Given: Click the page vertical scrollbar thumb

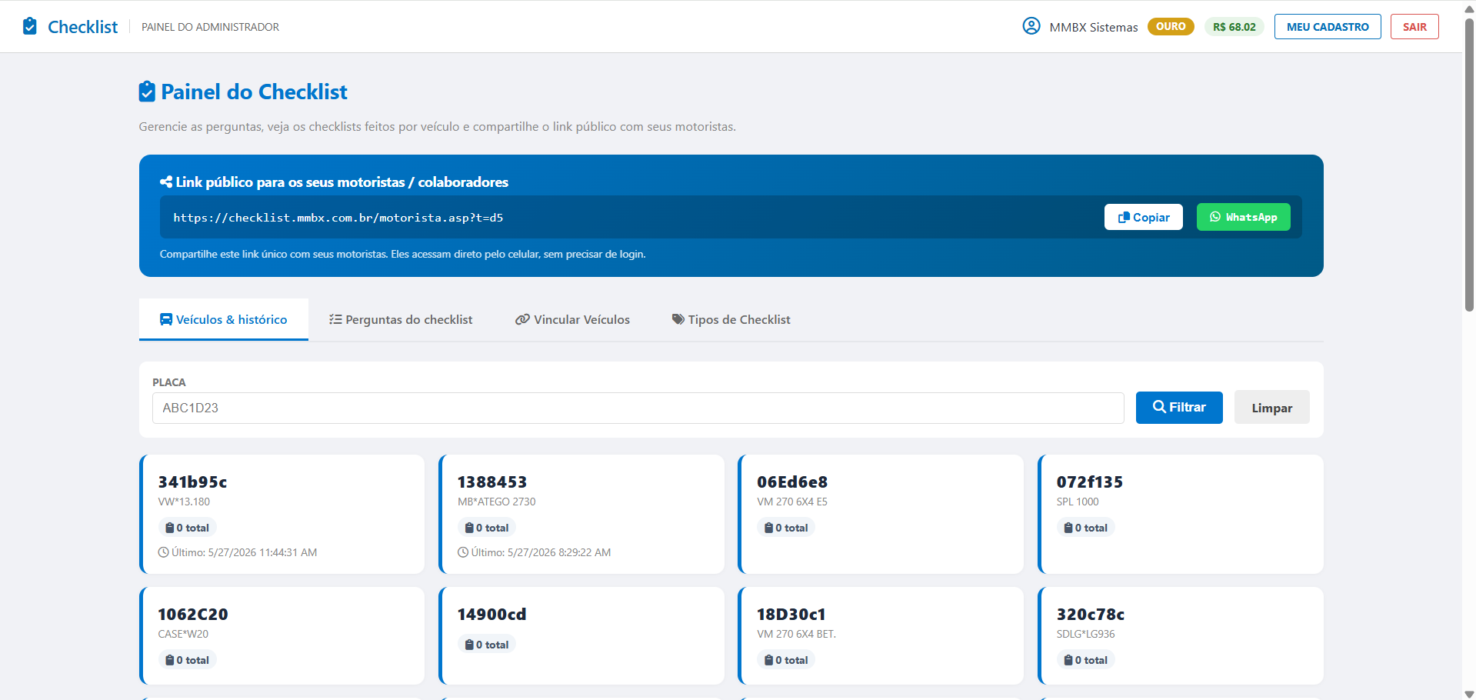Looking at the screenshot, I should [1469, 165].
